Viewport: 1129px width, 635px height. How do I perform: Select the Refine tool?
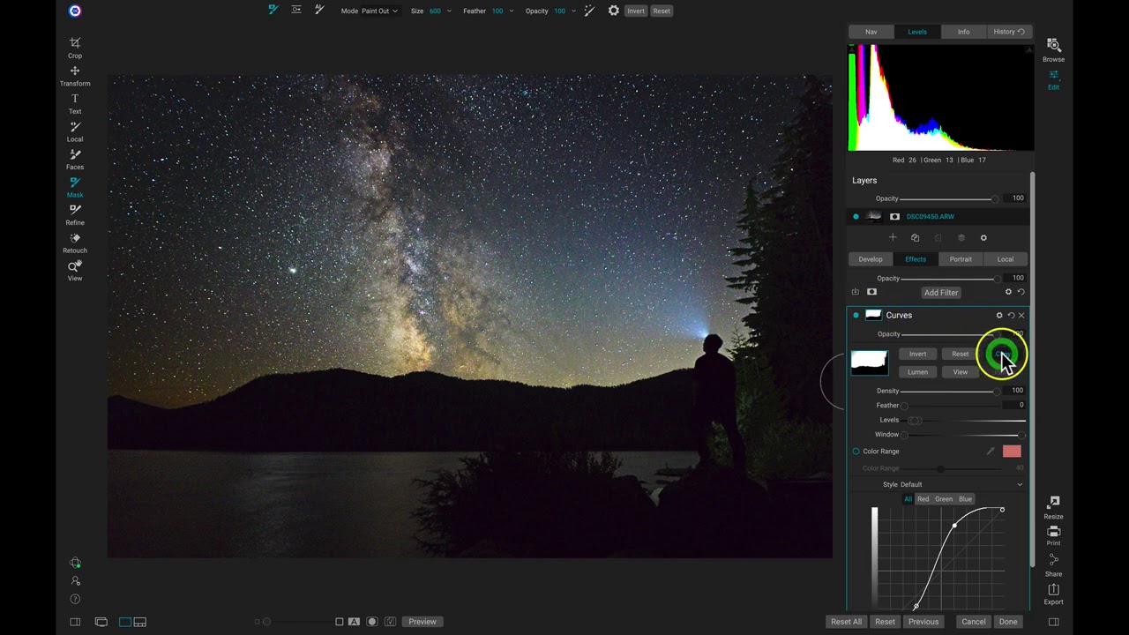pyautogui.click(x=75, y=215)
